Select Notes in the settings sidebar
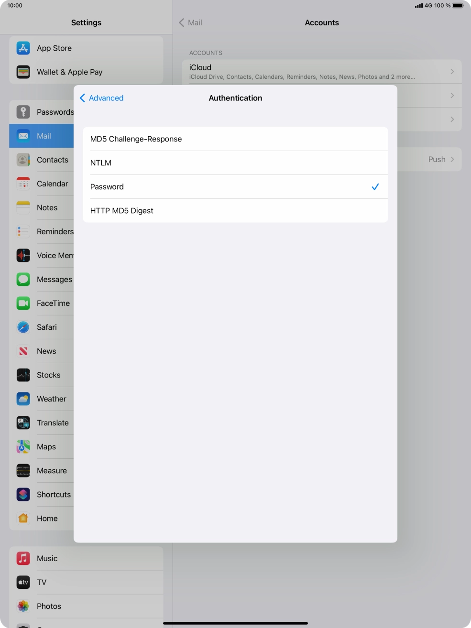Image resolution: width=471 pixels, height=628 pixels. coord(47,208)
